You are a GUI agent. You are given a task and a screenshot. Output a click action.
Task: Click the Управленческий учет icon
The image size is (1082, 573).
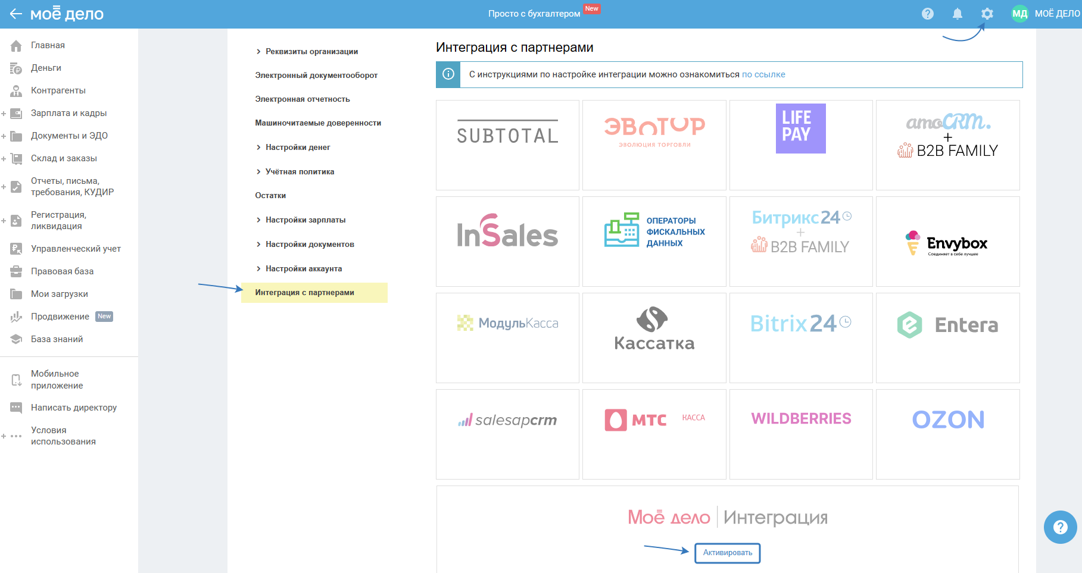(16, 249)
